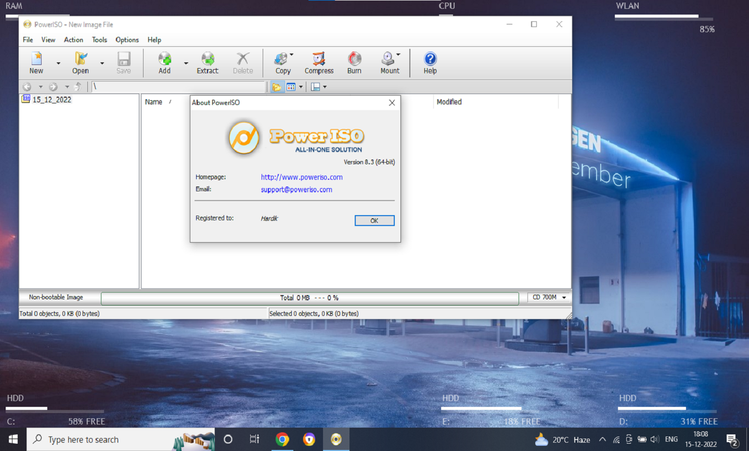Viewport: 749px width, 451px height.
Task: Open the view mode dropdown arrow
Action: tap(301, 87)
